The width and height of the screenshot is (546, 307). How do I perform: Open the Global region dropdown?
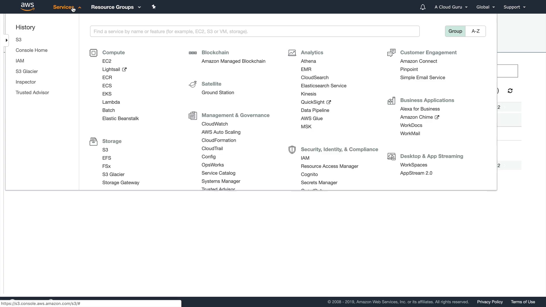[x=485, y=7]
